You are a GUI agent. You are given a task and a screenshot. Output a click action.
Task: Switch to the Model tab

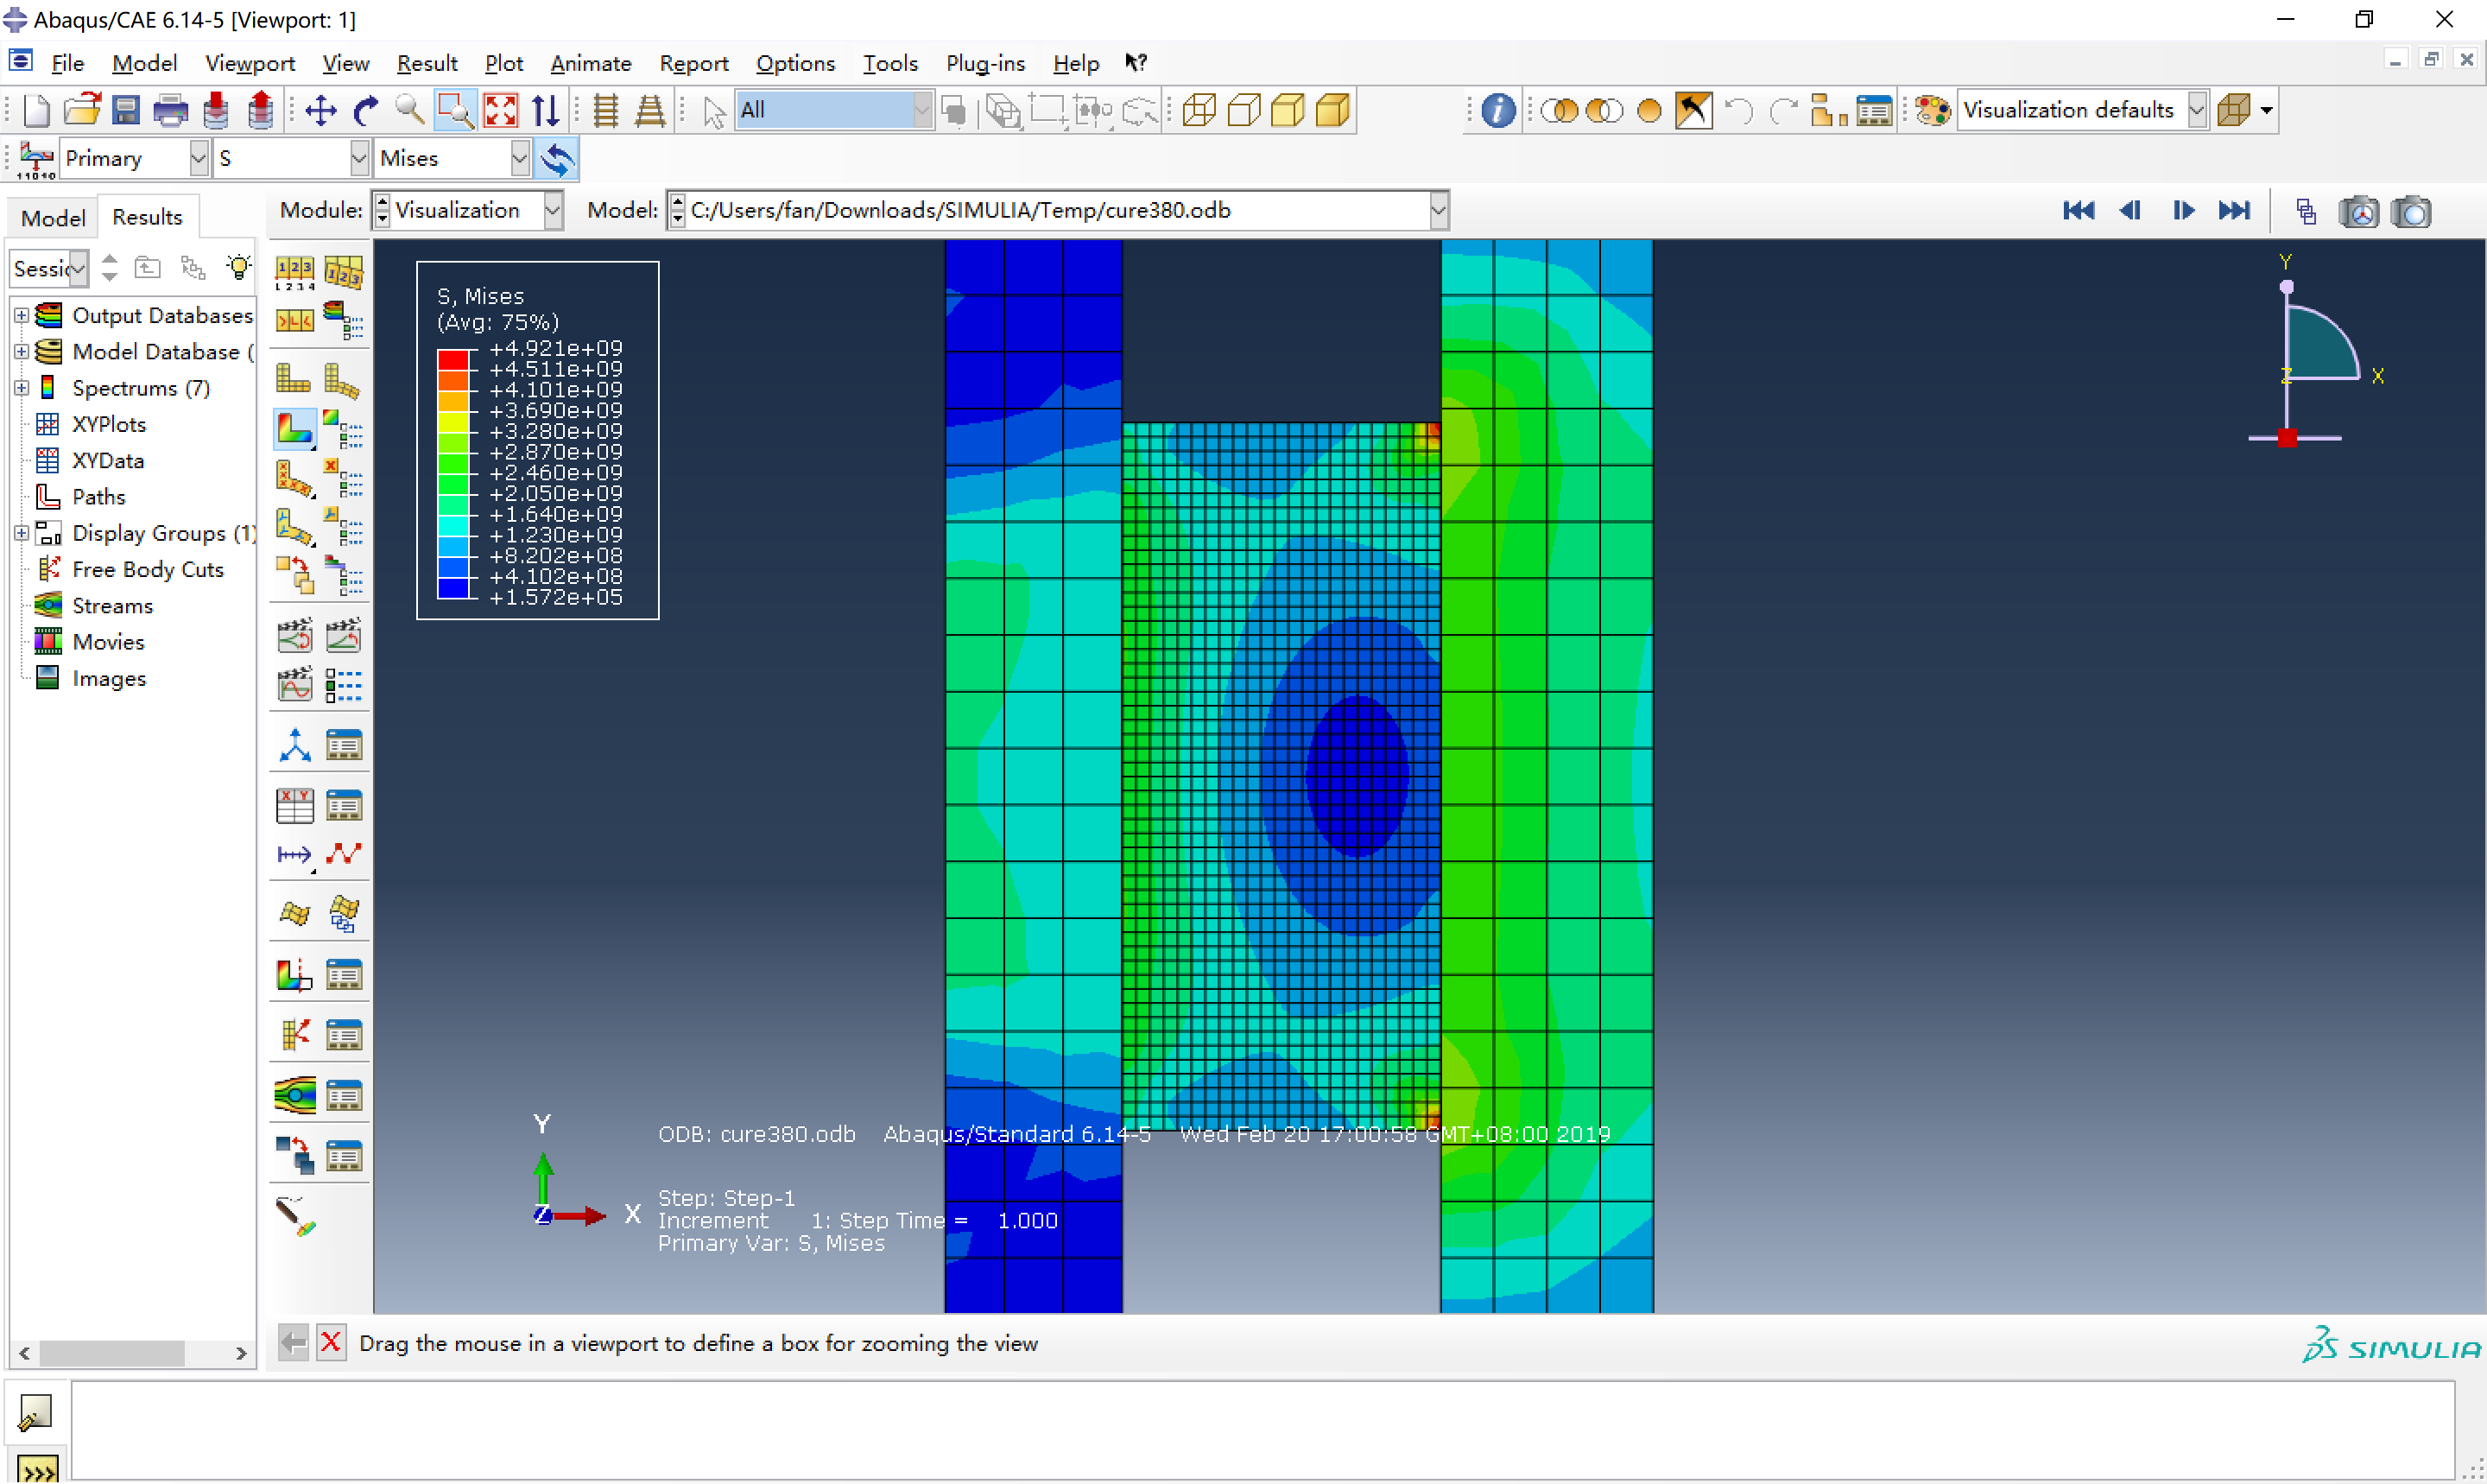pos(53,217)
